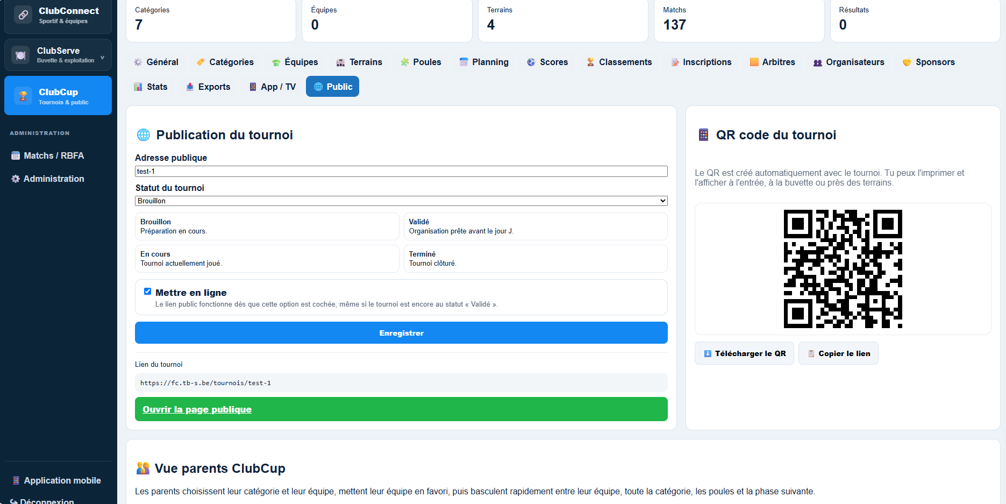The image size is (1006, 504).
Task: Click the Terminé status card
Action: click(536, 259)
